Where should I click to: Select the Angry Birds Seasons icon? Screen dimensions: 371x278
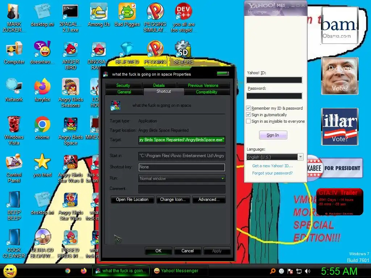click(70, 93)
